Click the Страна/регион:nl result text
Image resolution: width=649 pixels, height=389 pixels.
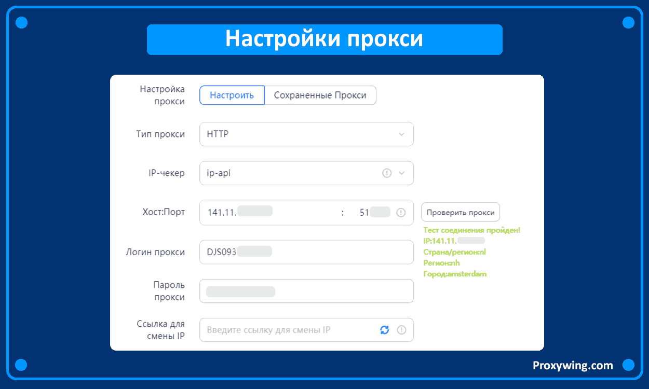454,252
